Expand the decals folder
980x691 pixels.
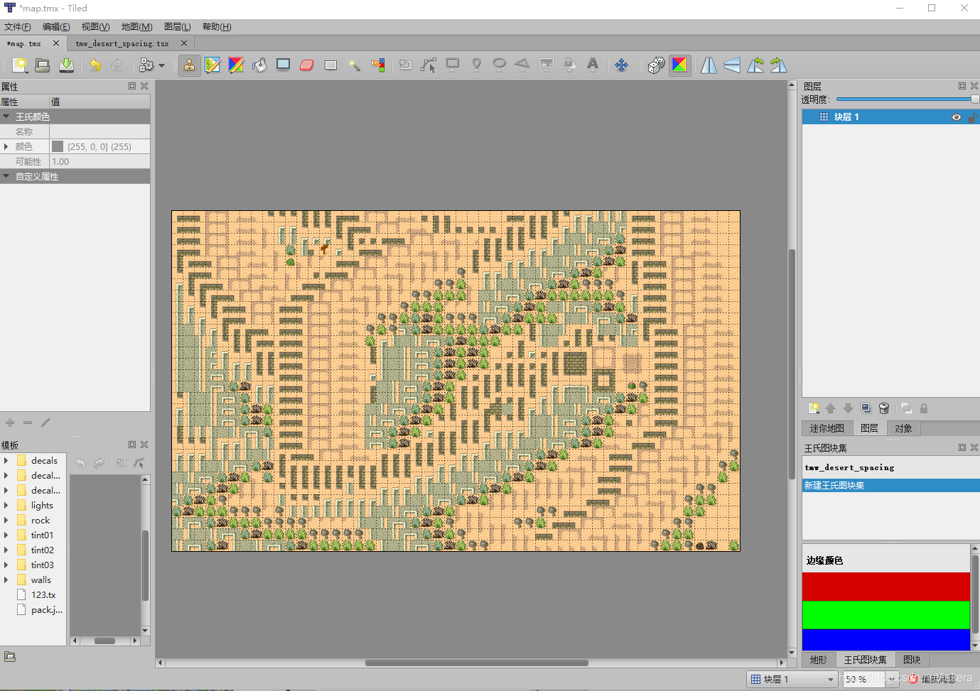pos(6,460)
